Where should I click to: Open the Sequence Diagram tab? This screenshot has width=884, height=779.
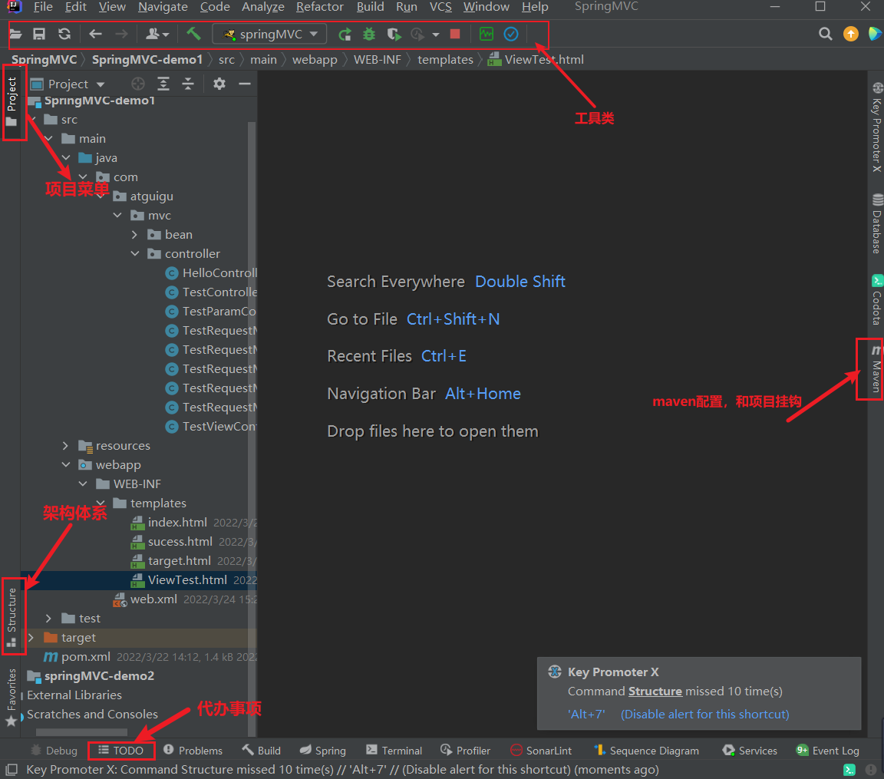tap(646, 751)
